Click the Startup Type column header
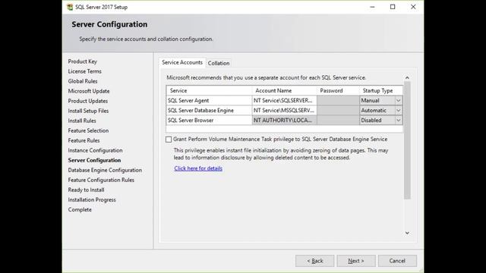 pyautogui.click(x=381, y=91)
